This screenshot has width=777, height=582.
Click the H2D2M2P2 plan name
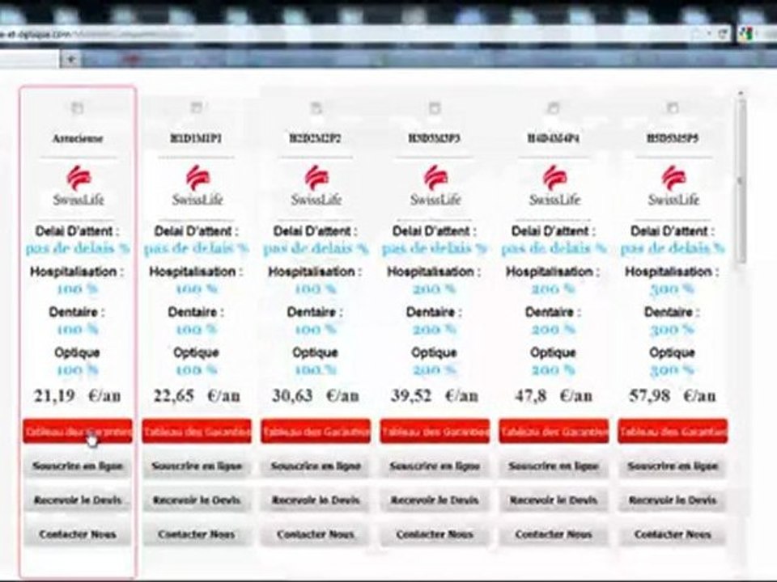[x=315, y=138]
